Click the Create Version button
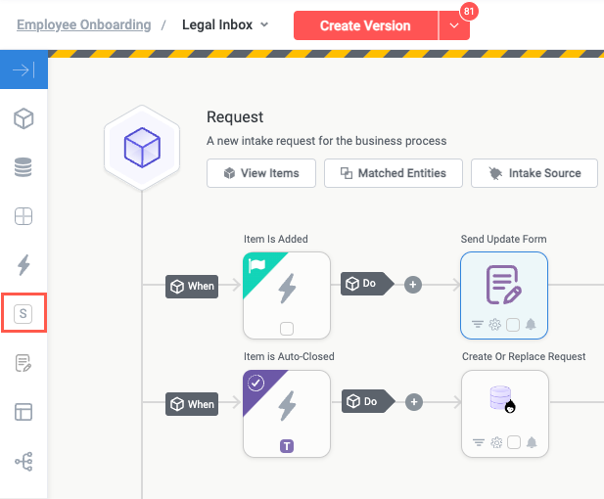Screen dimensions: 604x499 [x=365, y=25]
